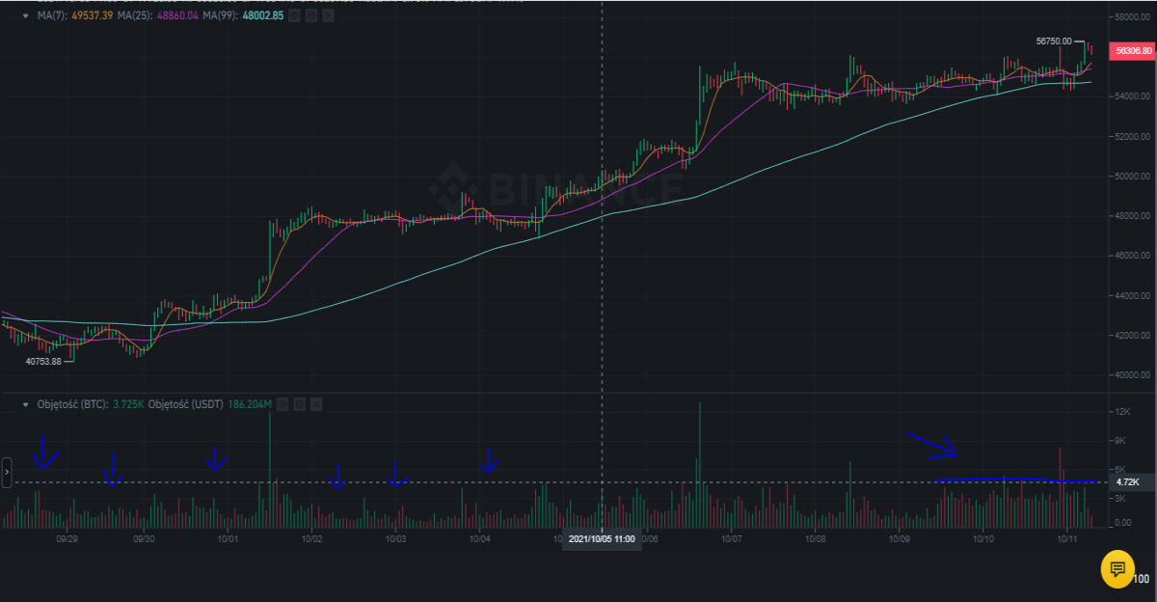Click the low price marker 40753.88
1157x602 pixels.
43,361
